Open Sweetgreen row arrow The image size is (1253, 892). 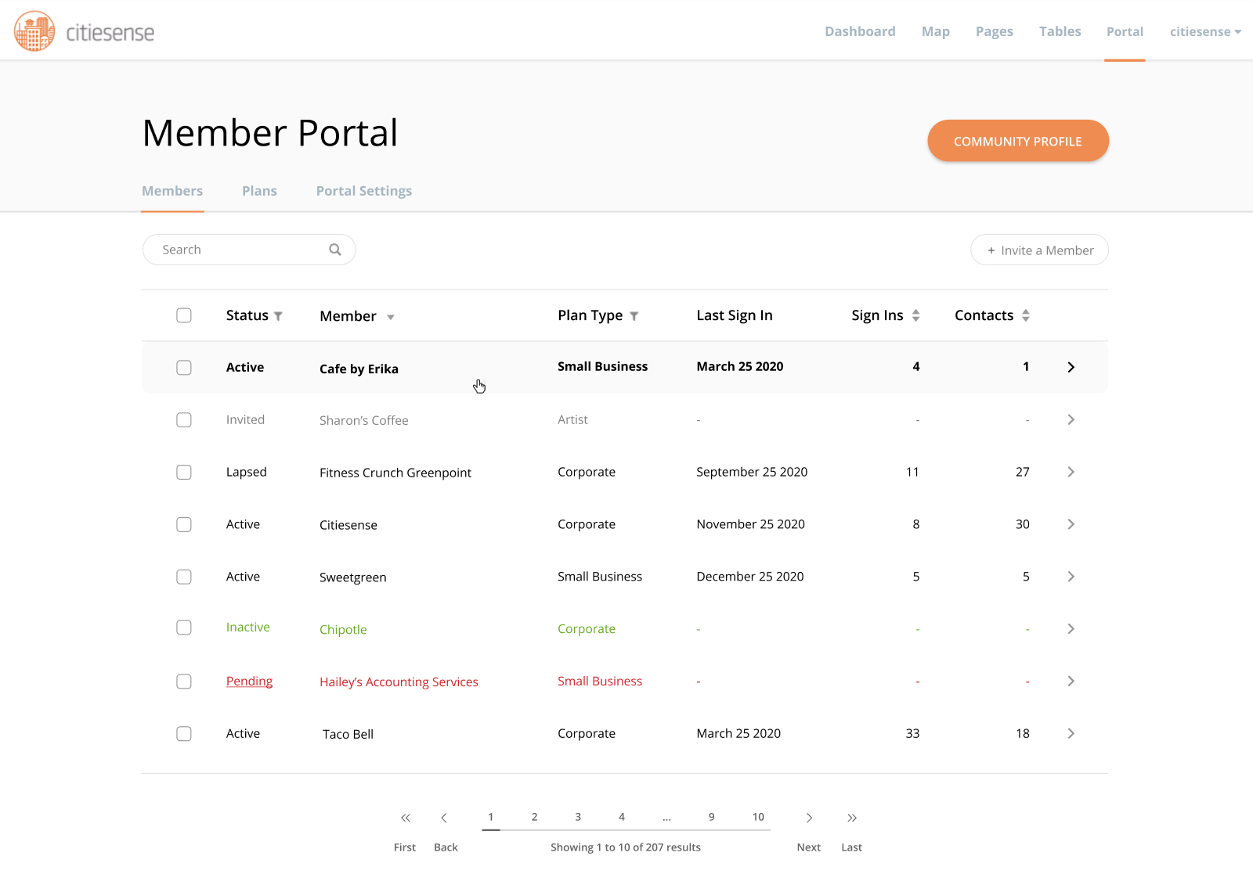(1071, 577)
